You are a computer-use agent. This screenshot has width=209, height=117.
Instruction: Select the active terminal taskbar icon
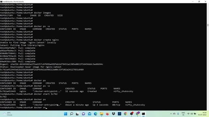point(143,114)
